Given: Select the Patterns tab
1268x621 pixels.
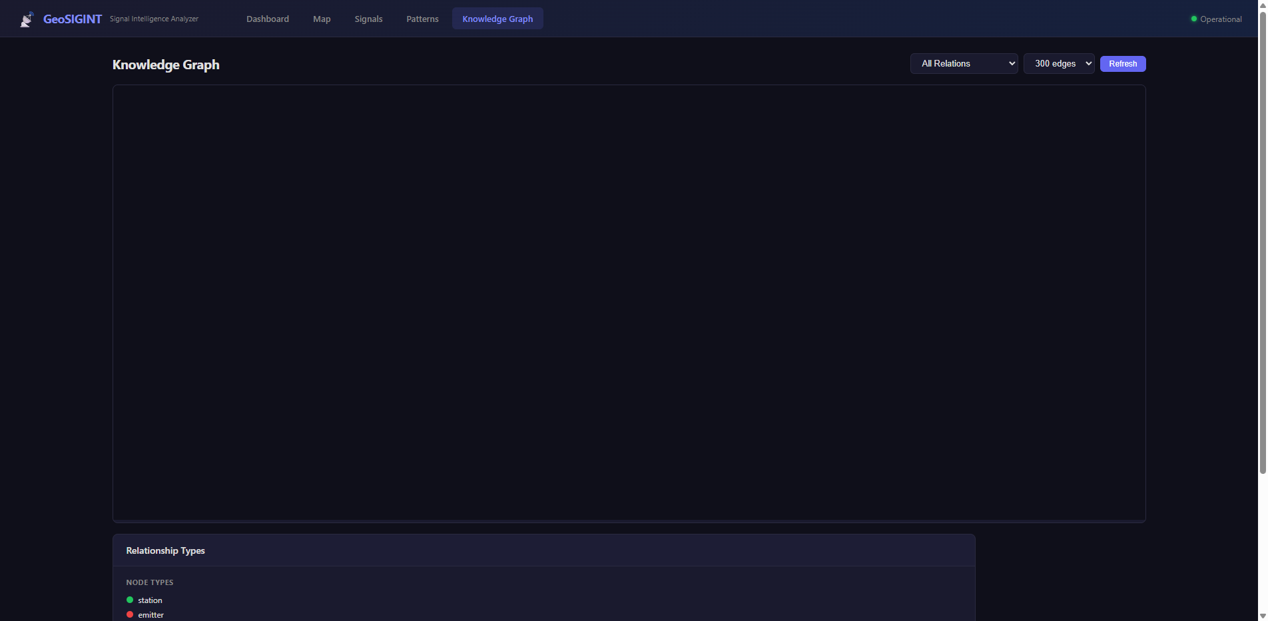Looking at the screenshot, I should [x=422, y=19].
